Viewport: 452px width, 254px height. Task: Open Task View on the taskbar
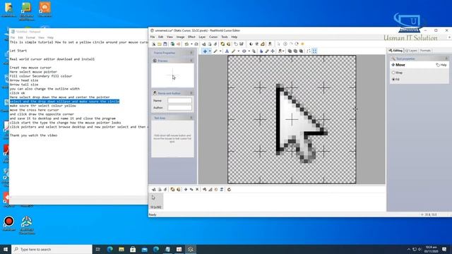(98, 249)
